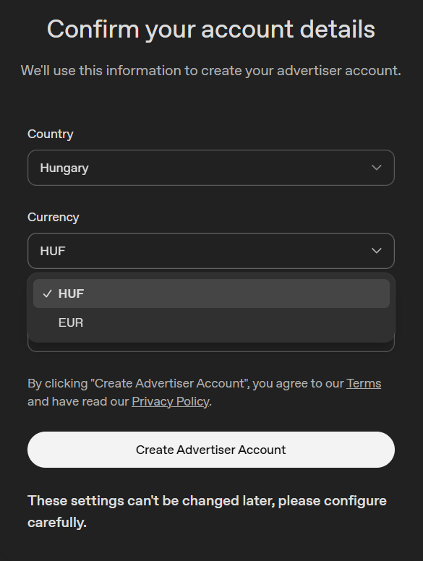Image resolution: width=423 pixels, height=561 pixels.
Task: Click the 'settings can't be changed later' warning
Action: click(x=207, y=511)
